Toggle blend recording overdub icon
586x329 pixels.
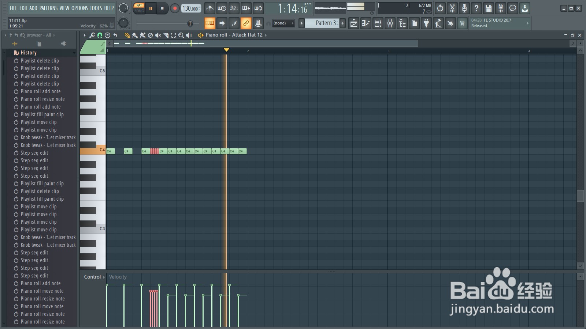(246, 8)
